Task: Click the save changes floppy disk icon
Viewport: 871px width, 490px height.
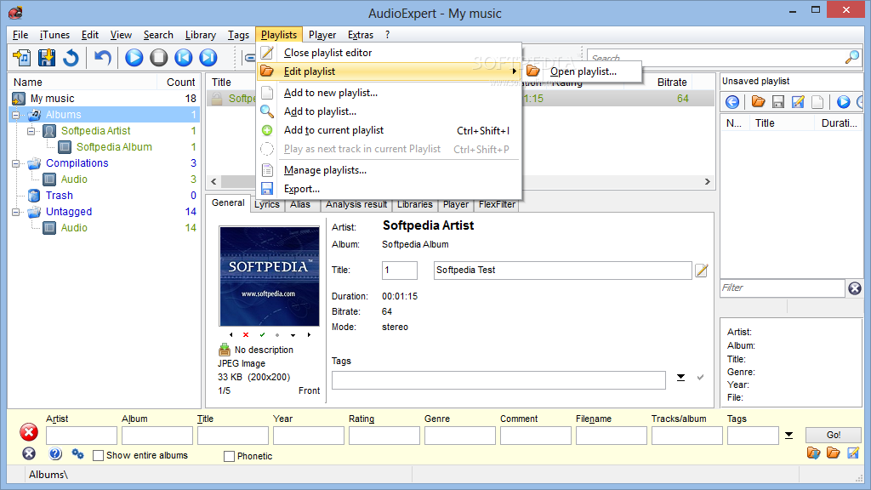Action: pyautogui.click(x=47, y=58)
